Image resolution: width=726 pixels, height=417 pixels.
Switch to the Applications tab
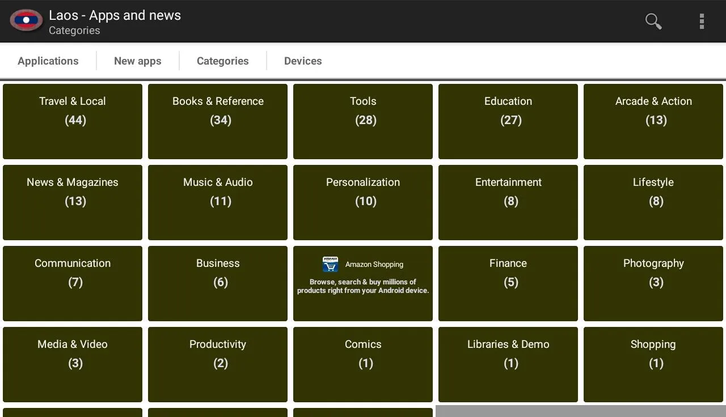(48, 61)
